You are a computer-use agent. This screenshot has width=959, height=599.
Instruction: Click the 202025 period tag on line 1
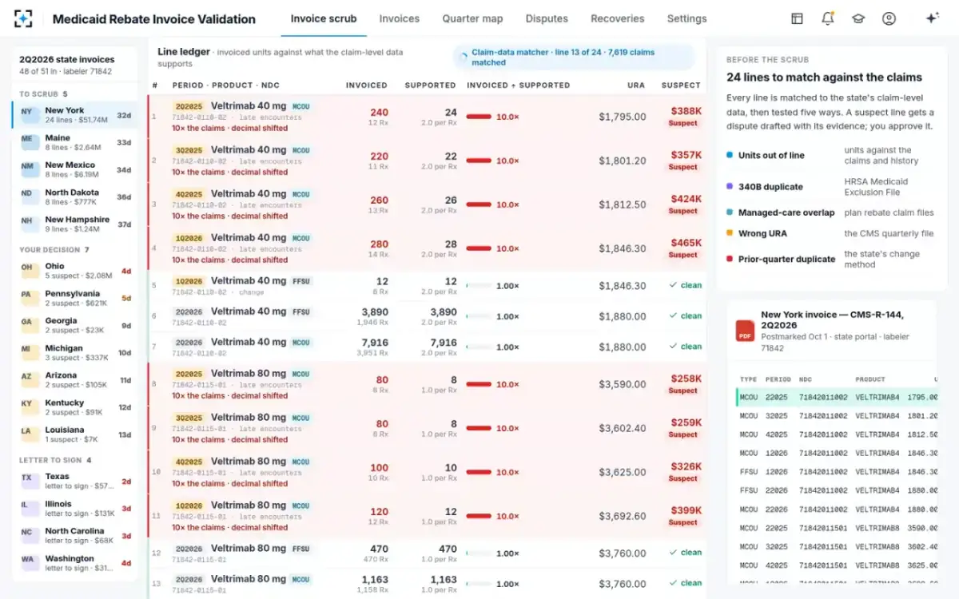click(x=189, y=106)
